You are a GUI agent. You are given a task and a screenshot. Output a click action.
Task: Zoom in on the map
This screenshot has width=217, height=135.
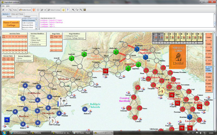point(73,10)
